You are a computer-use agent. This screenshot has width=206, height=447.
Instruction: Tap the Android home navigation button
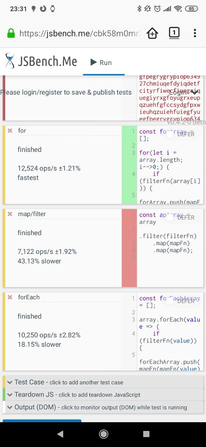point(103,434)
